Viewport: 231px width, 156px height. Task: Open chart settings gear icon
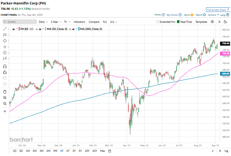pyautogui.click(x=212, y=22)
